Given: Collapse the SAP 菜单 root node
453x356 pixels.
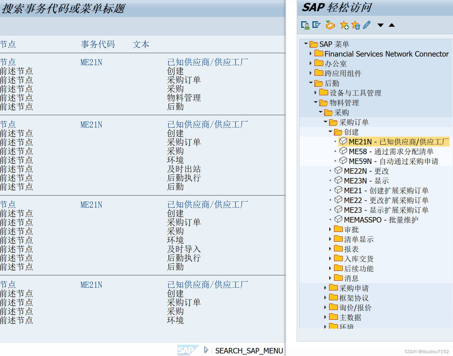Looking at the screenshot, I should click(x=306, y=44).
